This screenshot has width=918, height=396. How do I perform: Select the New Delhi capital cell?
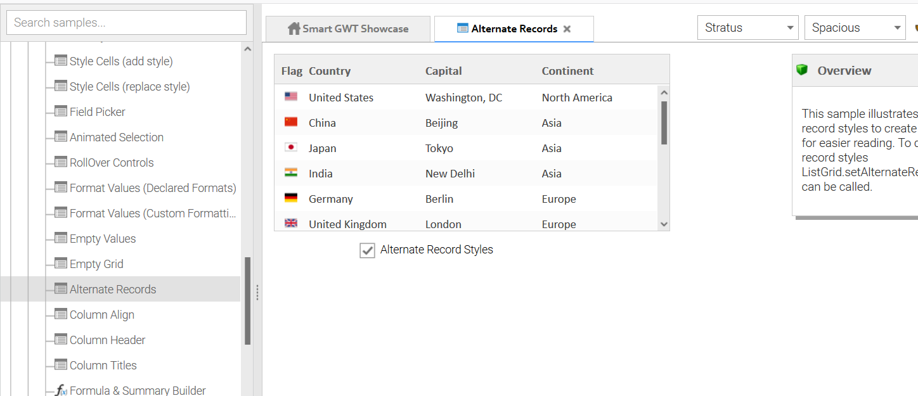(480, 174)
